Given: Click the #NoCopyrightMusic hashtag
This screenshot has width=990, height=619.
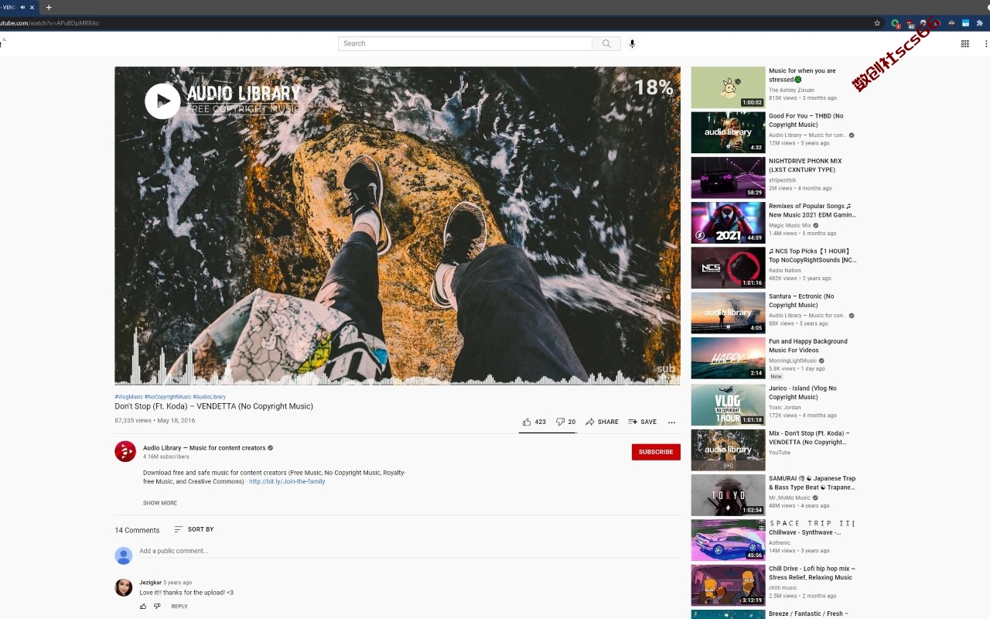Looking at the screenshot, I should (x=168, y=397).
